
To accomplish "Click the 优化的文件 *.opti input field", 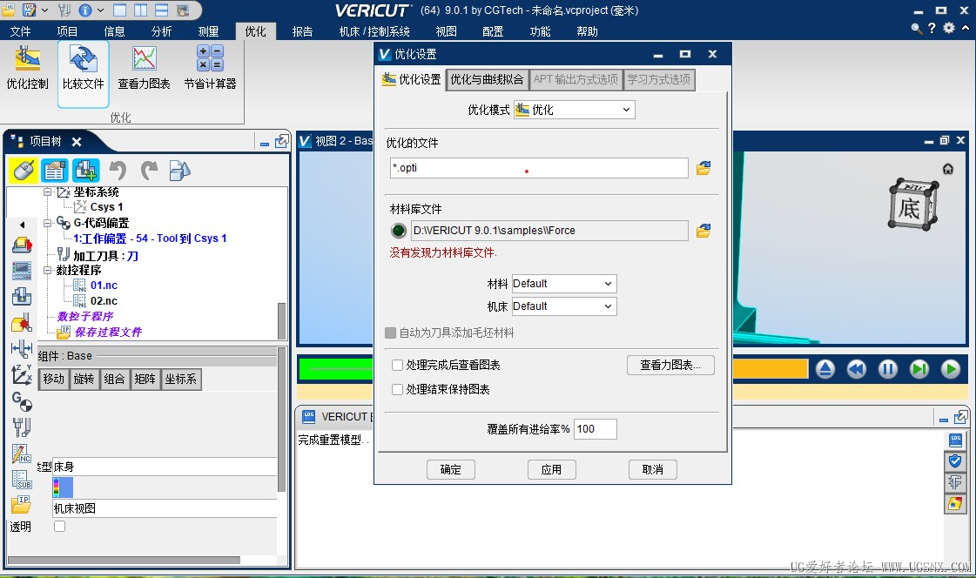I will coord(539,168).
